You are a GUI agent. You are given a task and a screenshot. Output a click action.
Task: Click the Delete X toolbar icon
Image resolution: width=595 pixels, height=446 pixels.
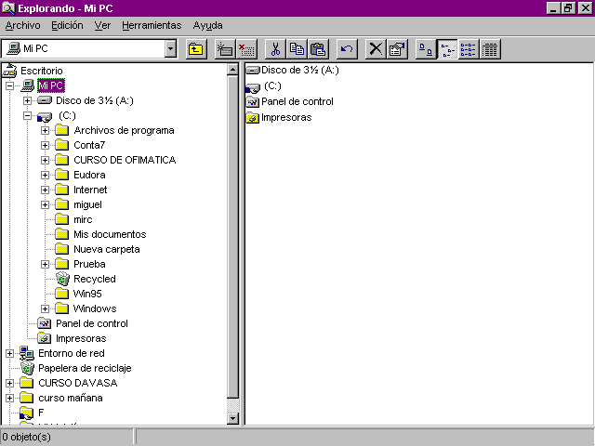[376, 49]
